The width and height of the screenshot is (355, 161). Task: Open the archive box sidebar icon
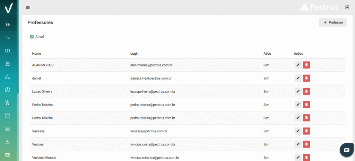tap(8, 116)
